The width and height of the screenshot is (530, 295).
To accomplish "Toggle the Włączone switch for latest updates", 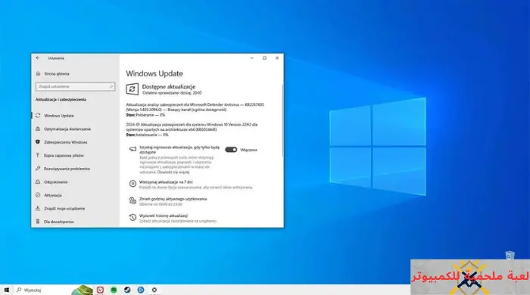I will pyautogui.click(x=231, y=150).
